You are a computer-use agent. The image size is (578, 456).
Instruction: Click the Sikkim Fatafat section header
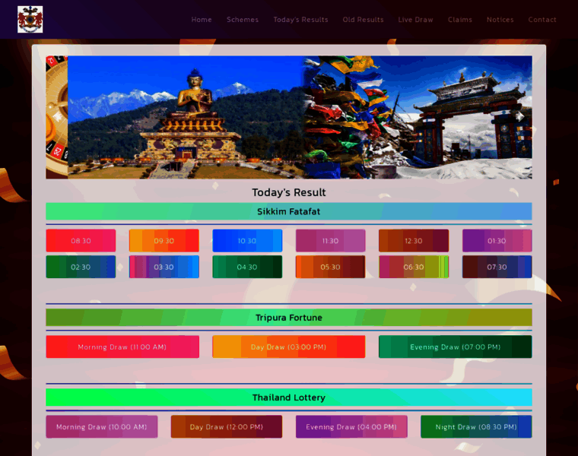(289, 211)
